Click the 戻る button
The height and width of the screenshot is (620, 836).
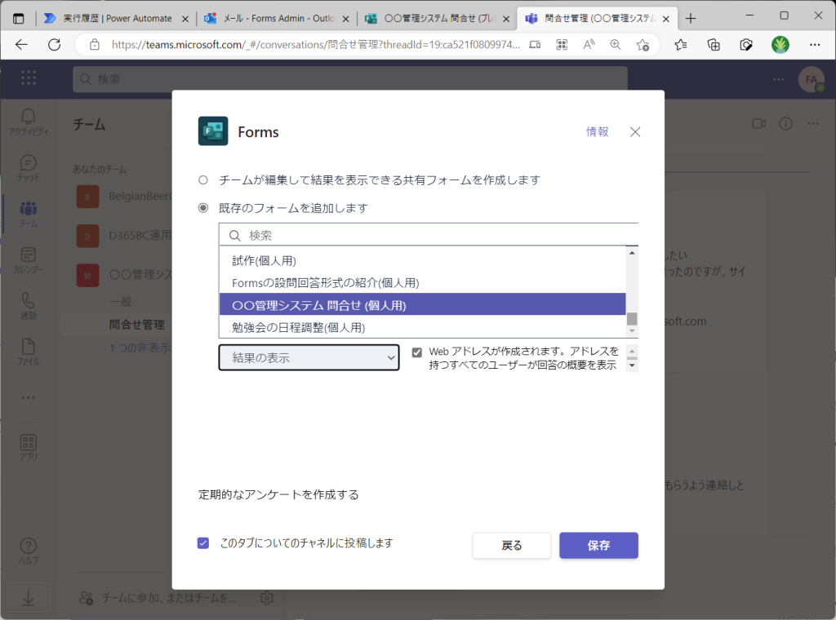(x=511, y=546)
